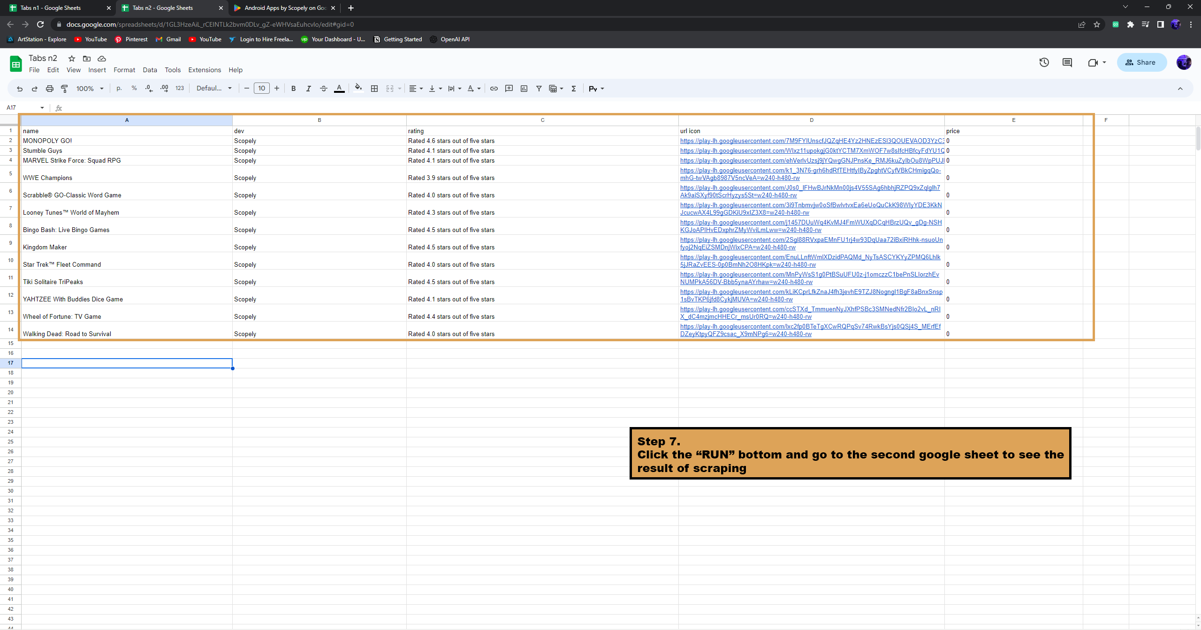The height and width of the screenshot is (630, 1201).
Task: Open the Extensions menu
Action: [x=205, y=70]
